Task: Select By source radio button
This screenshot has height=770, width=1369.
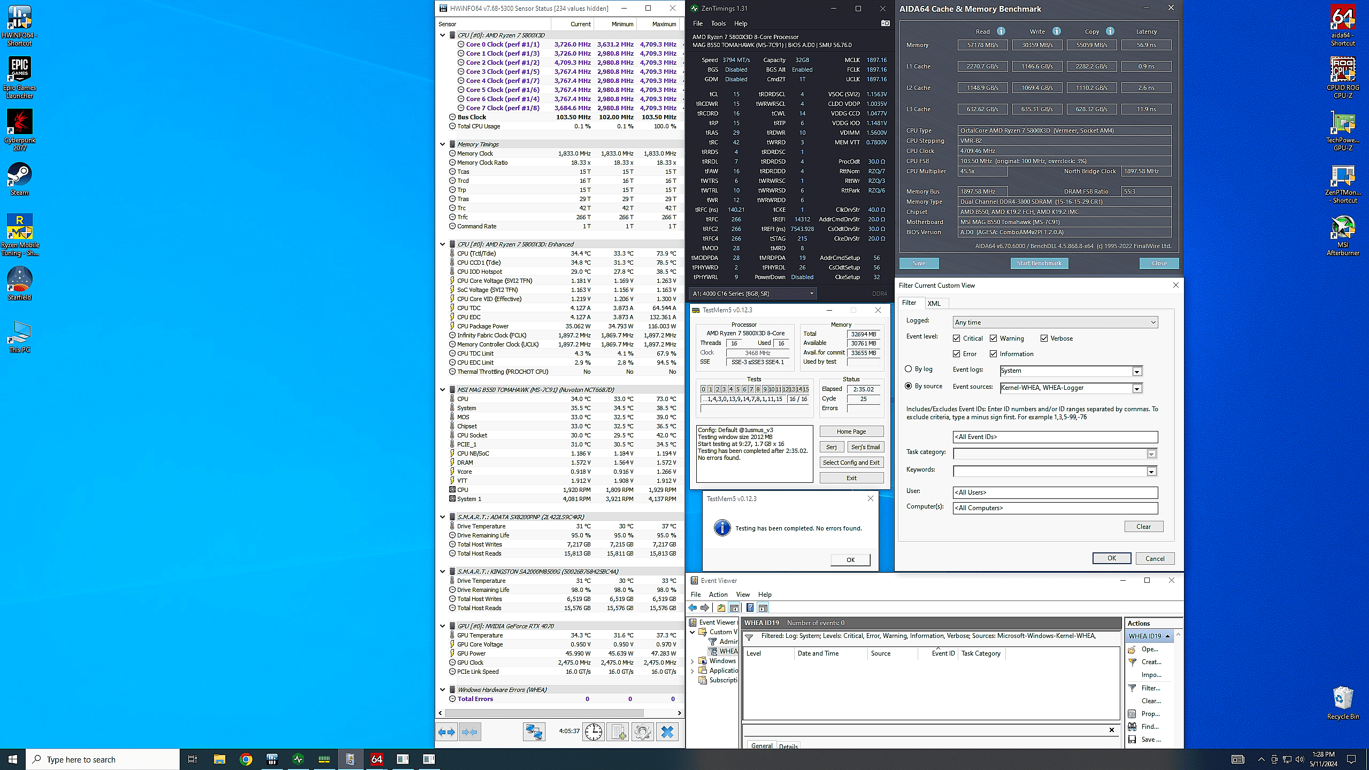Action: pos(908,386)
